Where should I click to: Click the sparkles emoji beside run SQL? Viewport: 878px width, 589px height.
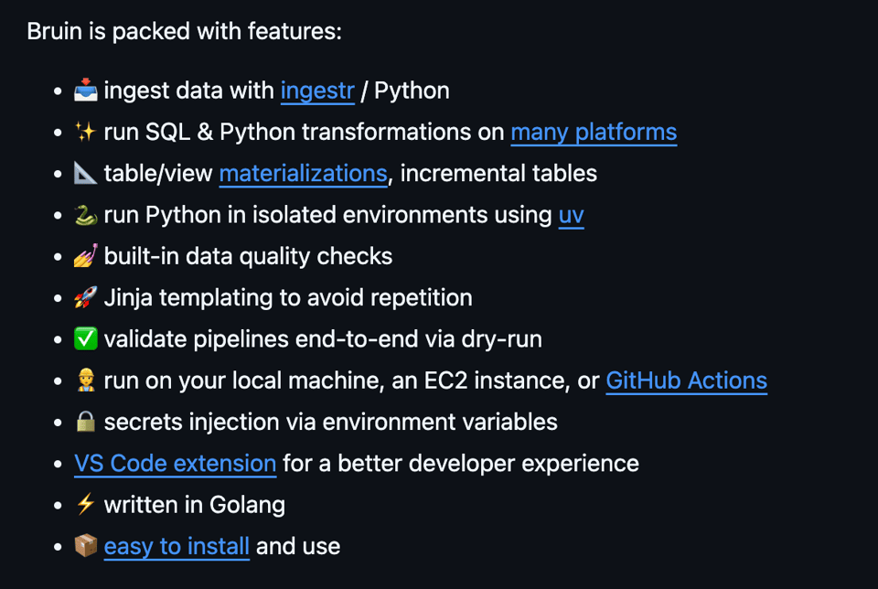point(86,132)
